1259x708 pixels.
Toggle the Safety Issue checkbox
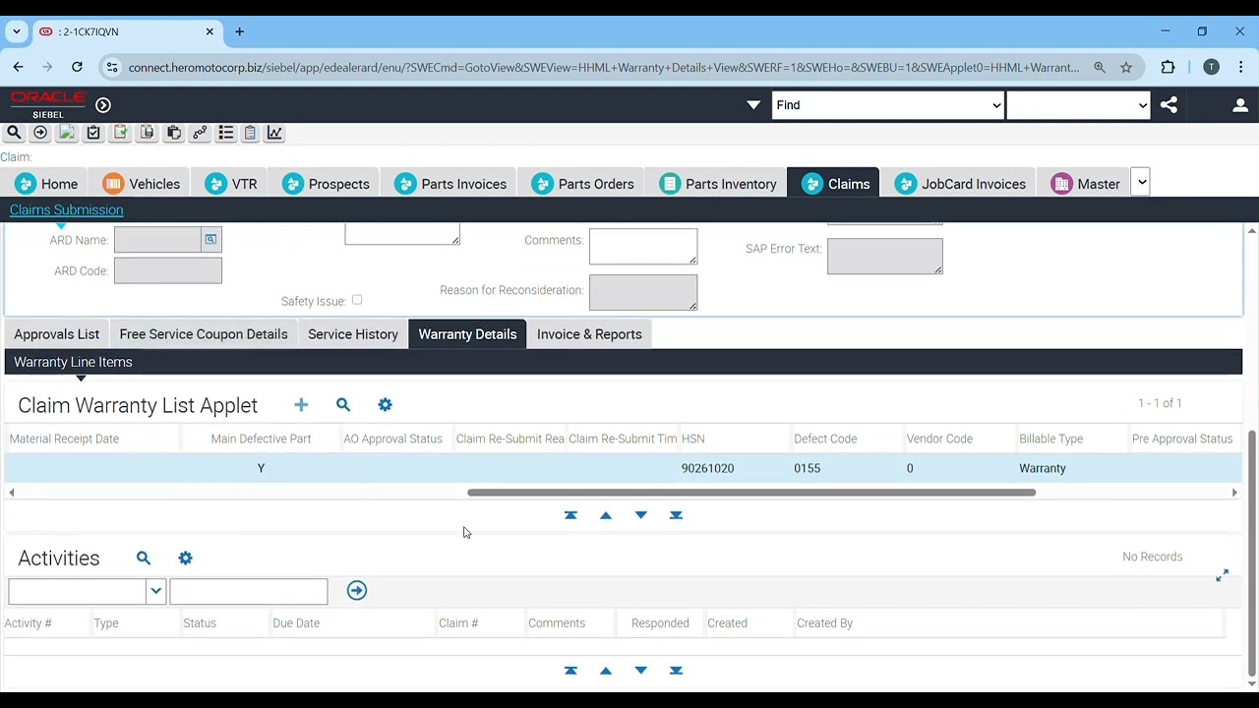tap(357, 300)
